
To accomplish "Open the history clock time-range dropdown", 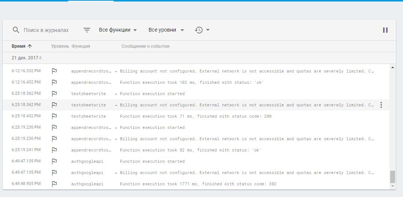I will pos(202,30).
